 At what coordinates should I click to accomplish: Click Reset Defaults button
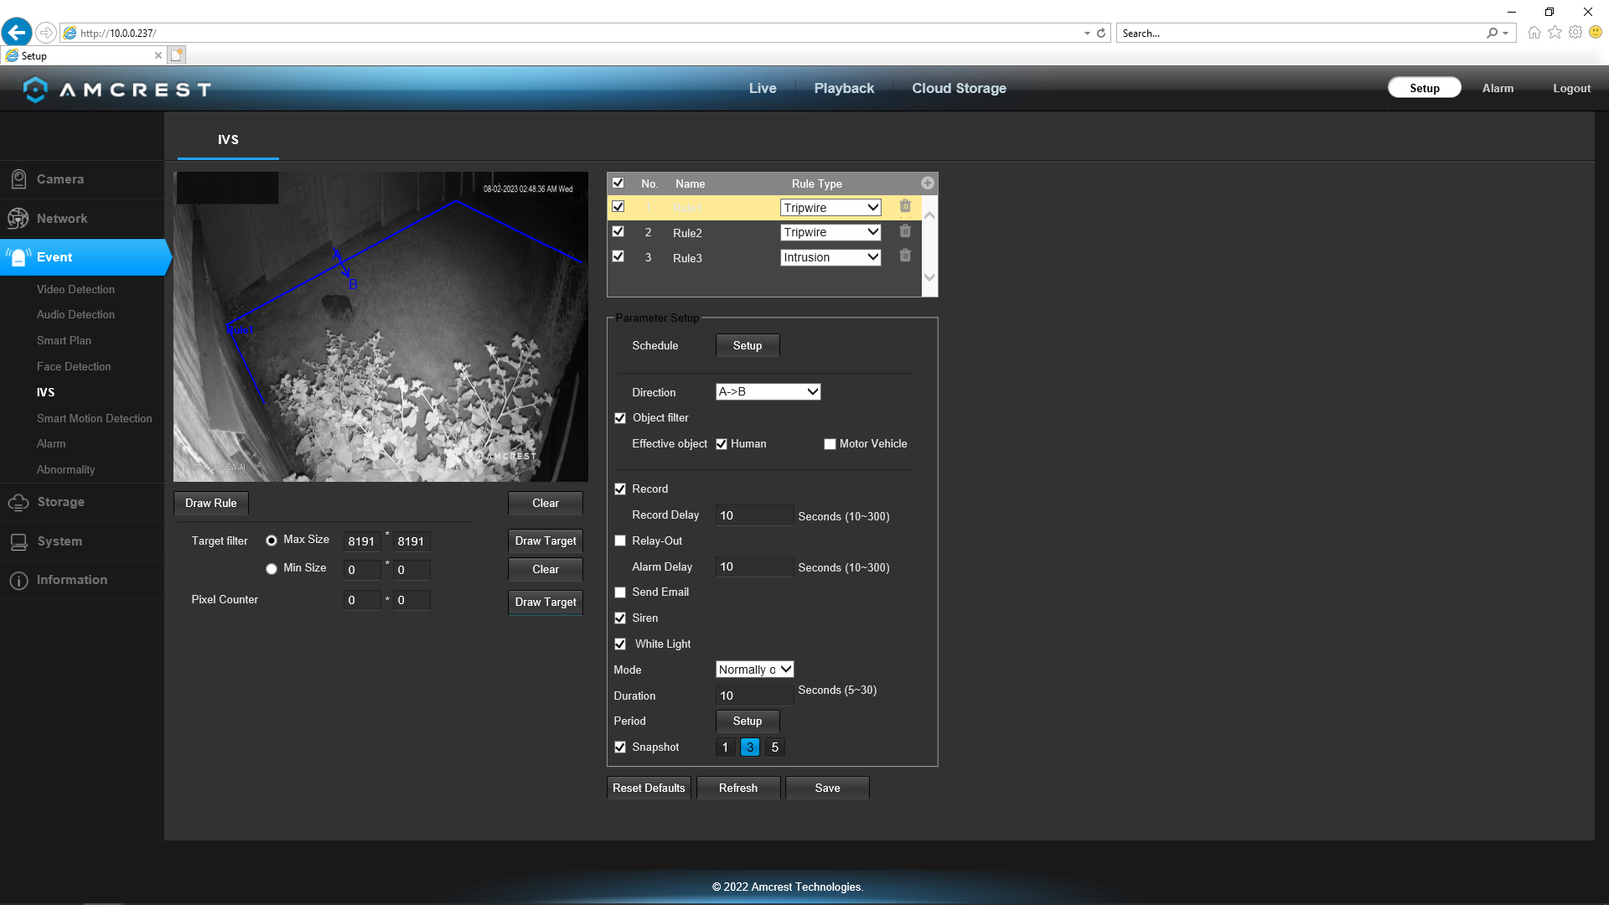(649, 788)
